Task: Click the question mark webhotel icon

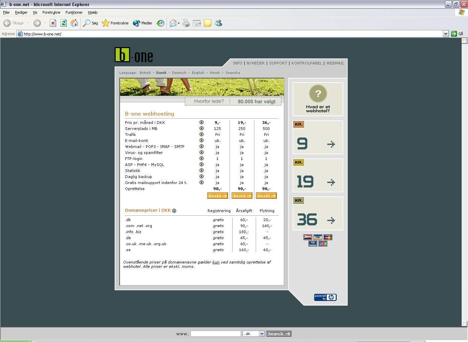Action: (318, 94)
